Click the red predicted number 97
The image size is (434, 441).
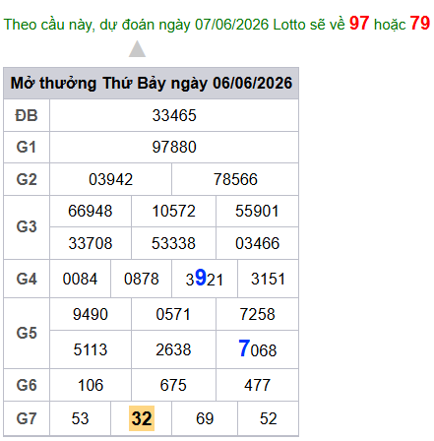click(359, 24)
